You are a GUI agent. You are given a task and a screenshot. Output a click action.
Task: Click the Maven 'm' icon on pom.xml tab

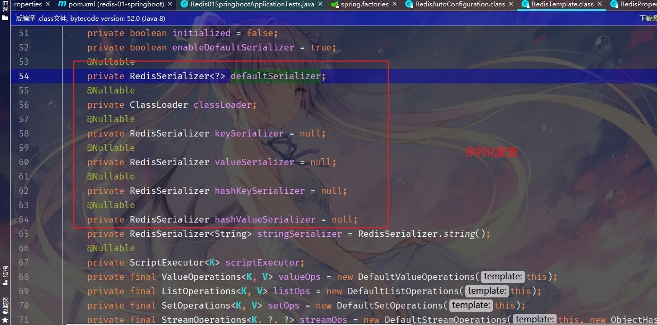point(62,4)
